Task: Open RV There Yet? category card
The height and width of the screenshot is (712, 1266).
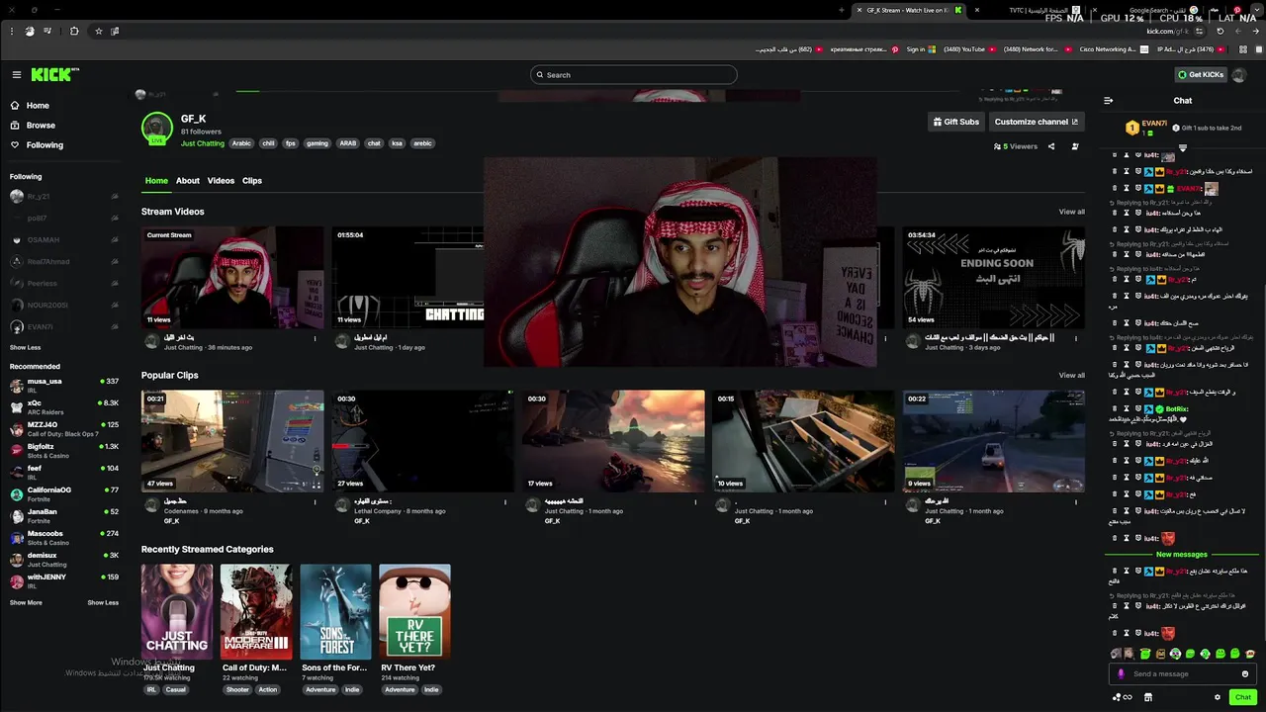Action: (x=414, y=611)
